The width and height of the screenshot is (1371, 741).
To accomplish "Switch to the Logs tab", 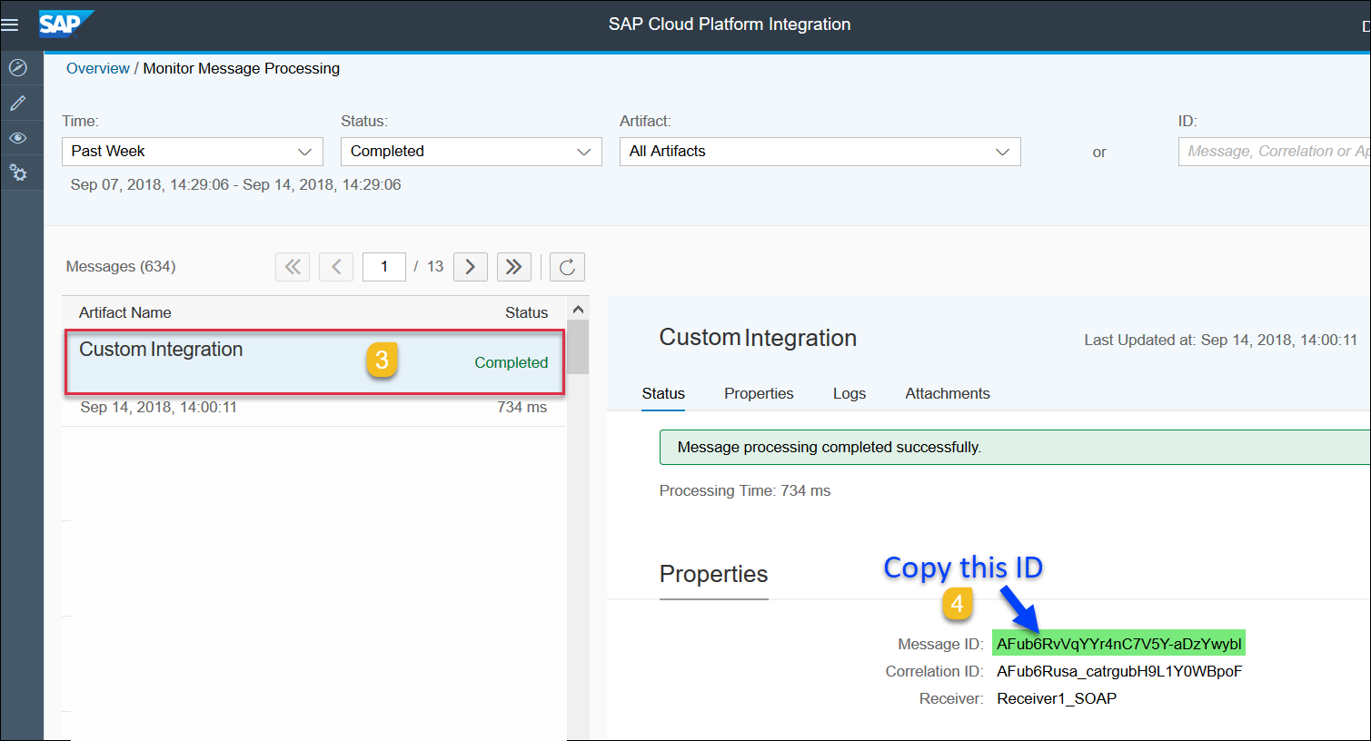I will [849, 393].
